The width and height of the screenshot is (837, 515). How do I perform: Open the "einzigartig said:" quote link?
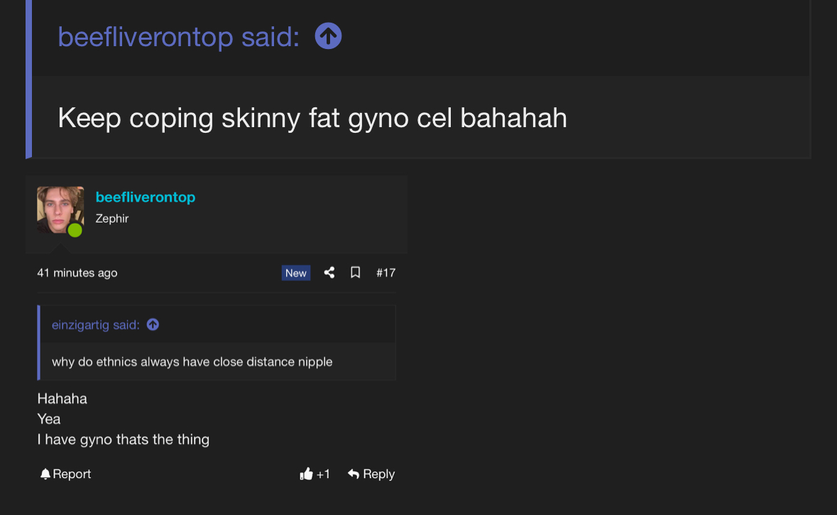click(96, 325)
